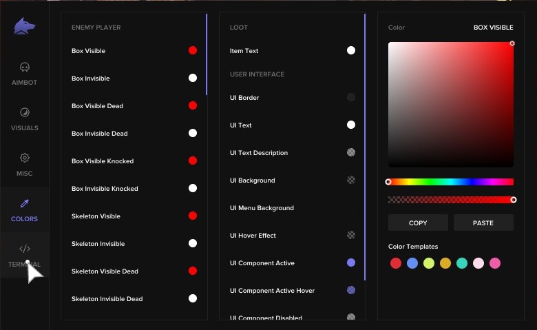The height and width of the screenshot is (330, 537).
Task: Adjust the alpha transparency slider
Action: pyautogui.click(x=451, y=200)
